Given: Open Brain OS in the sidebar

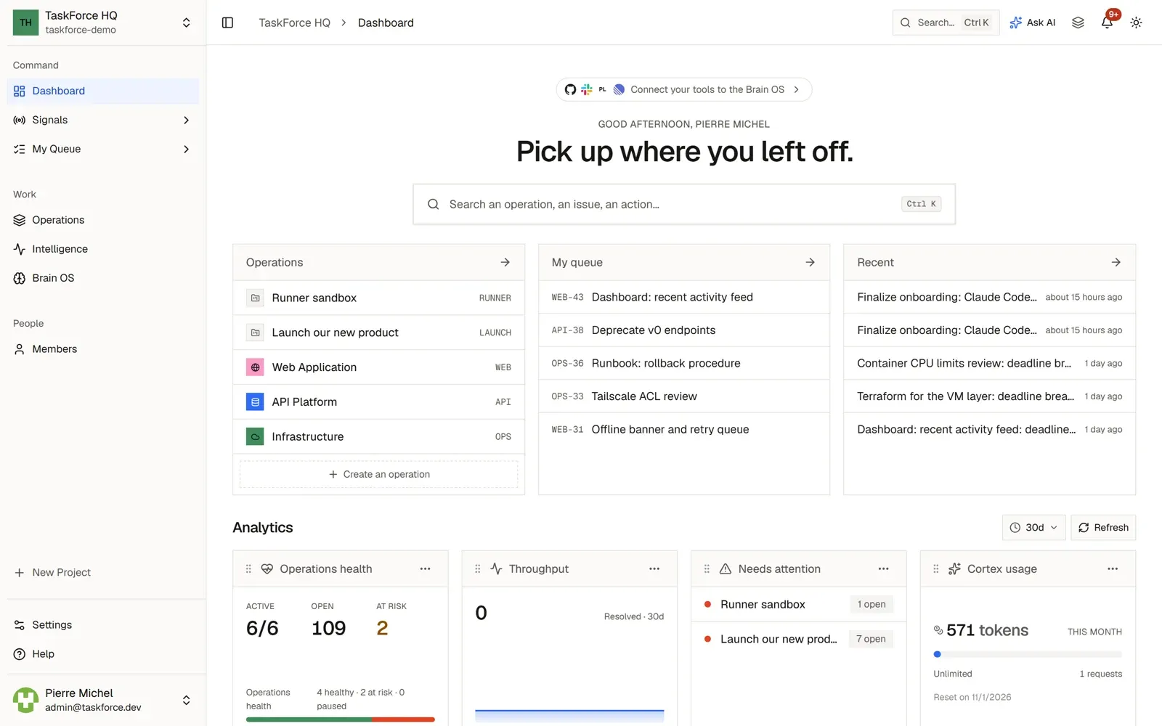Looking at the screenshot, I should pos(103,278).
